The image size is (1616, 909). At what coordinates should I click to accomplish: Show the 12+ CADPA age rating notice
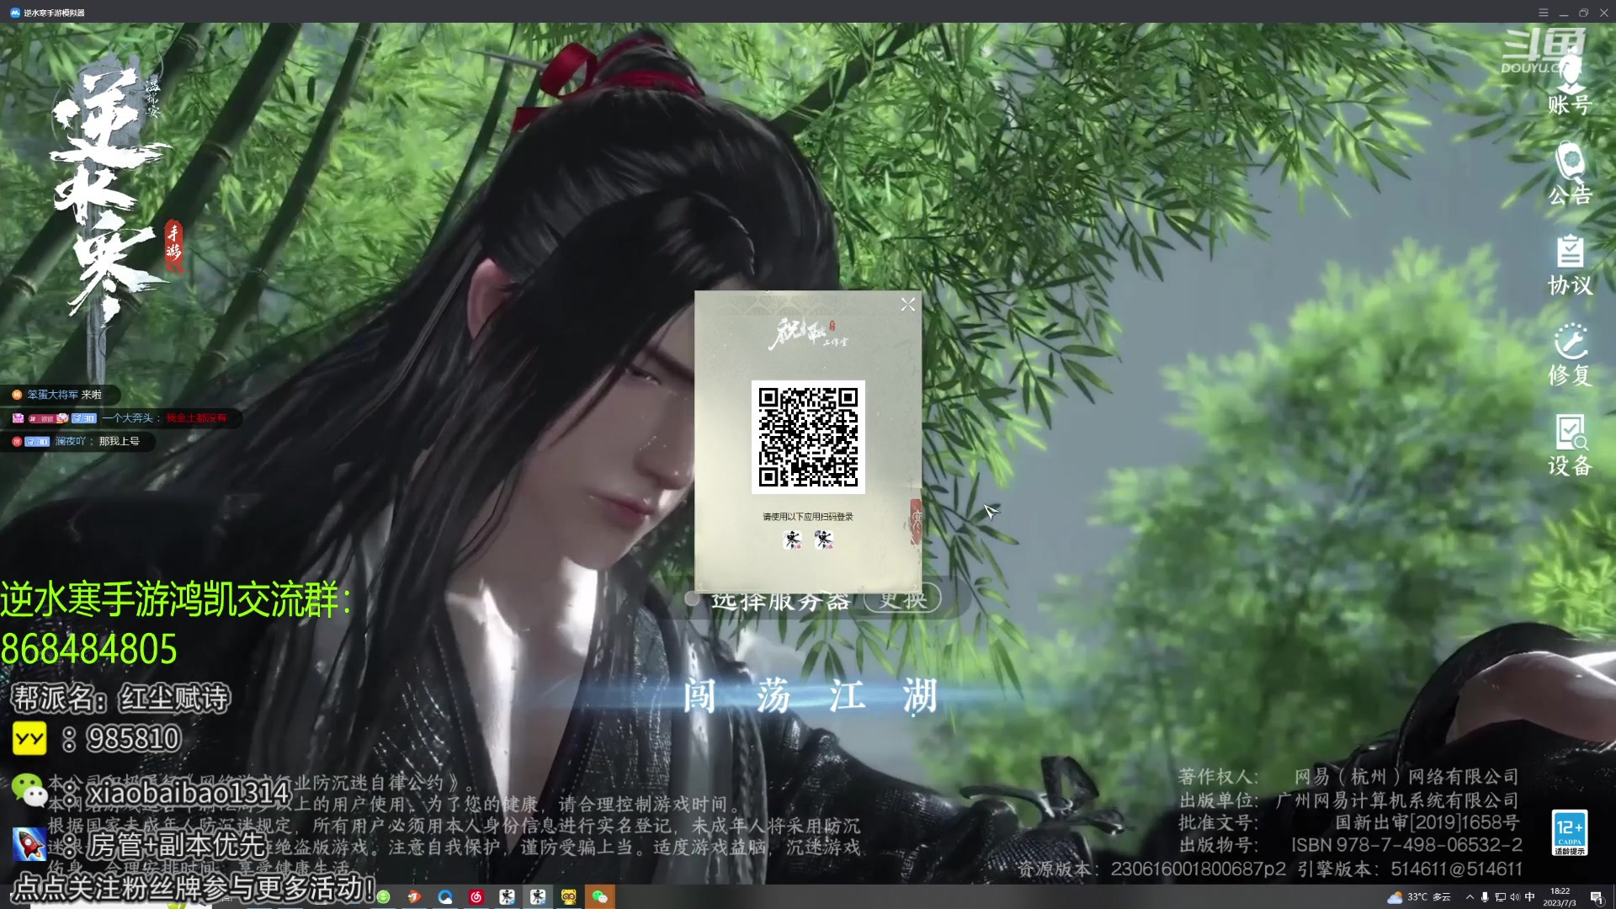point(1569,833)
